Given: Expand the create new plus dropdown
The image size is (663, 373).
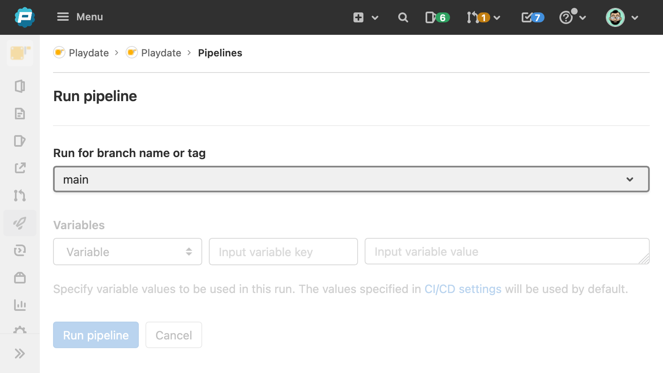Looking at the screenshot, I should [365, 17].
